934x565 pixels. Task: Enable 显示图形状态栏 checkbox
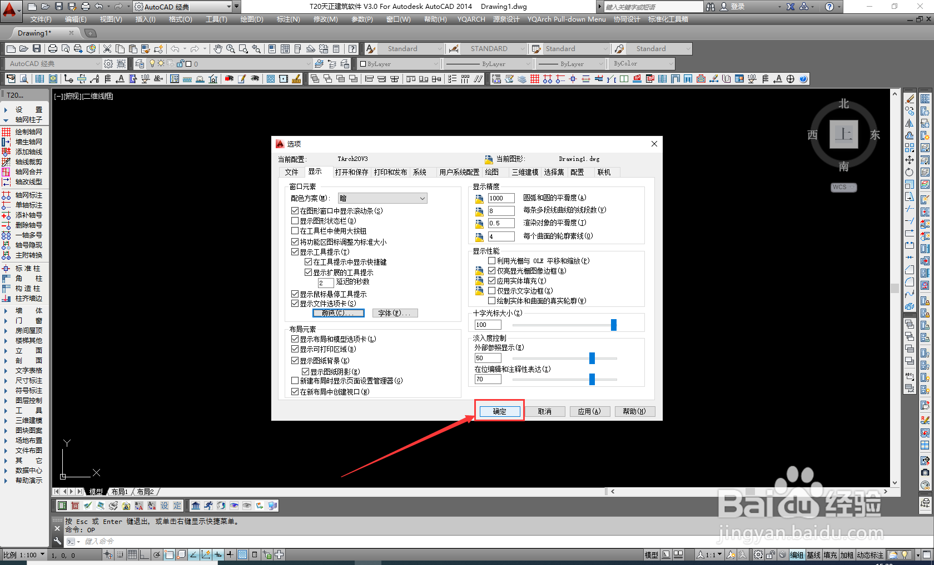coord(295,221)
